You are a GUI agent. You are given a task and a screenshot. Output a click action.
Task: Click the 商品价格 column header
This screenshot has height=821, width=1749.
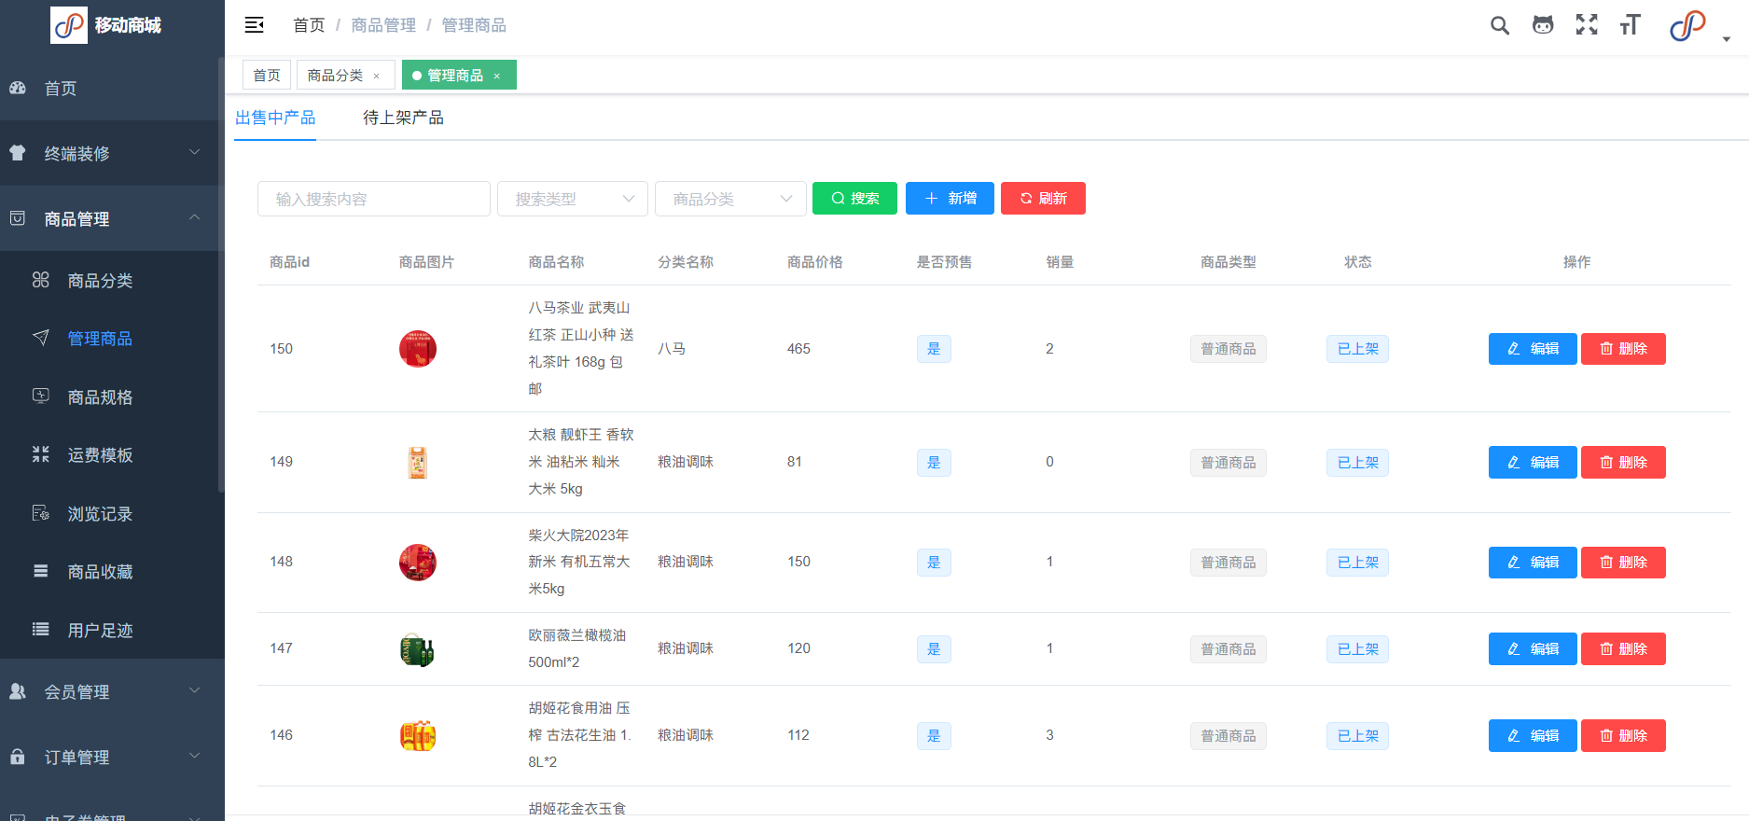click(x=815, y=262)
